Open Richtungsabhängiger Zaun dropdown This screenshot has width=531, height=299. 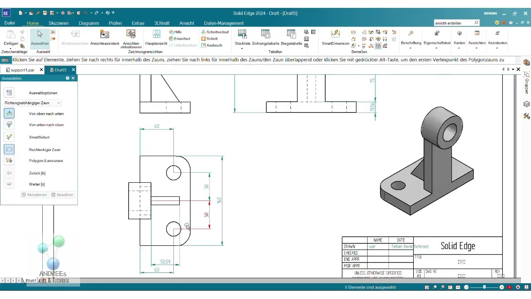coord(33,103)
